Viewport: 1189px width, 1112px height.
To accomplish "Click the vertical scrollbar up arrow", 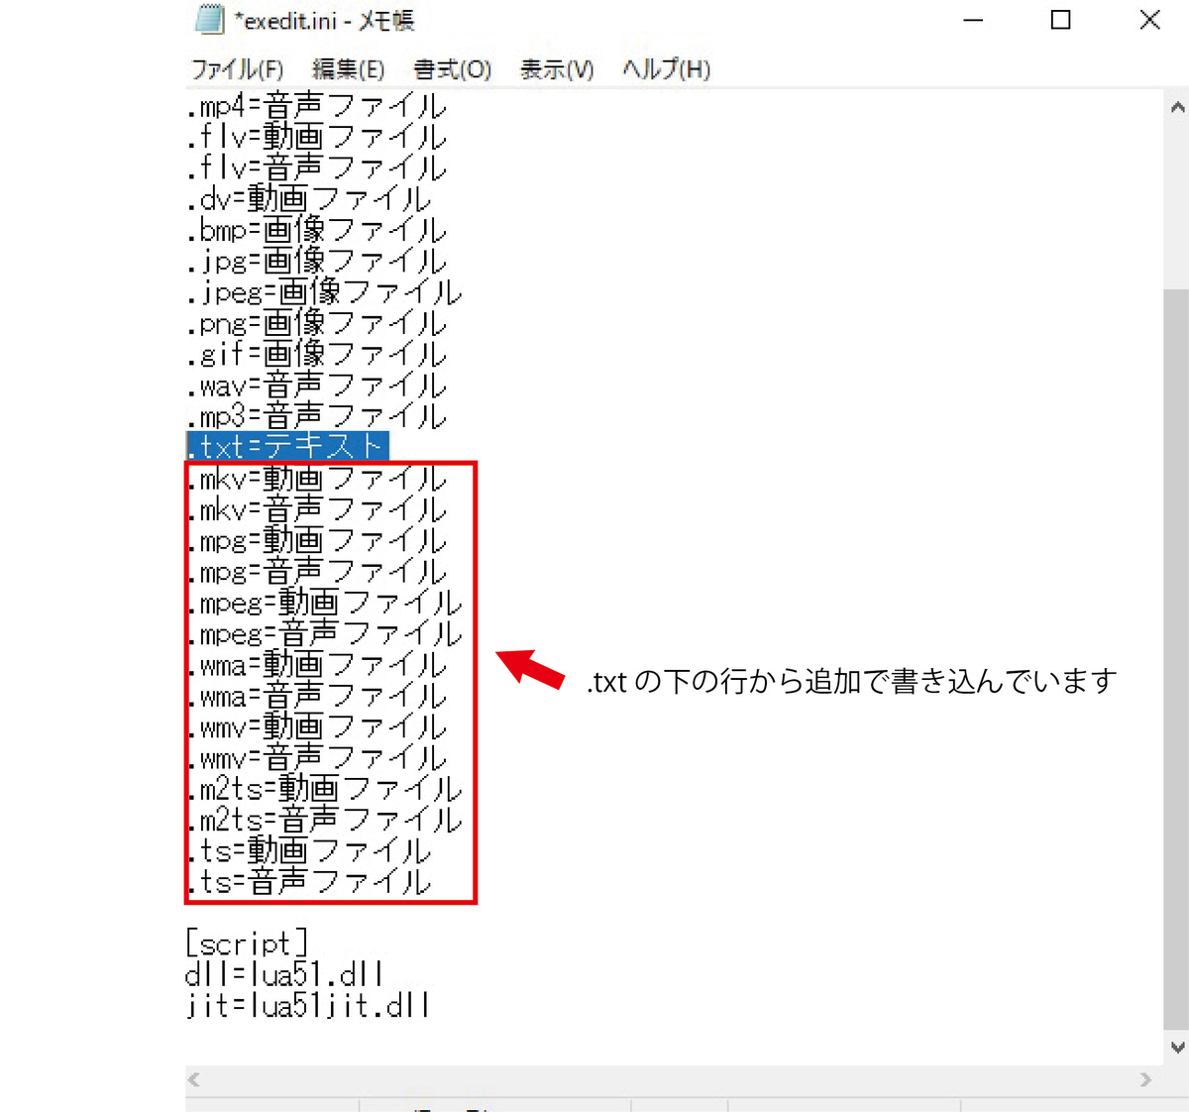I will [x=1177, y=107].
